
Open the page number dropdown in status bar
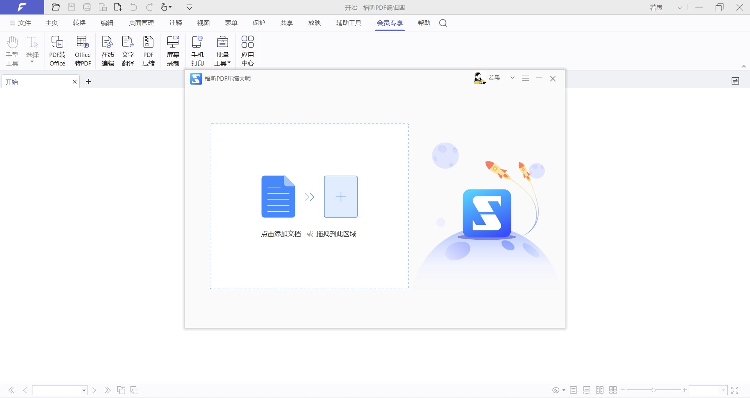point(84,391)
